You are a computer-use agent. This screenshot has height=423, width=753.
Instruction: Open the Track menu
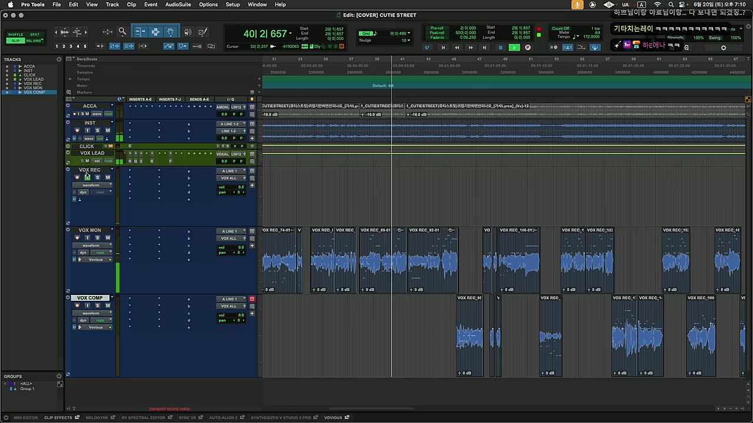point(112,5)
